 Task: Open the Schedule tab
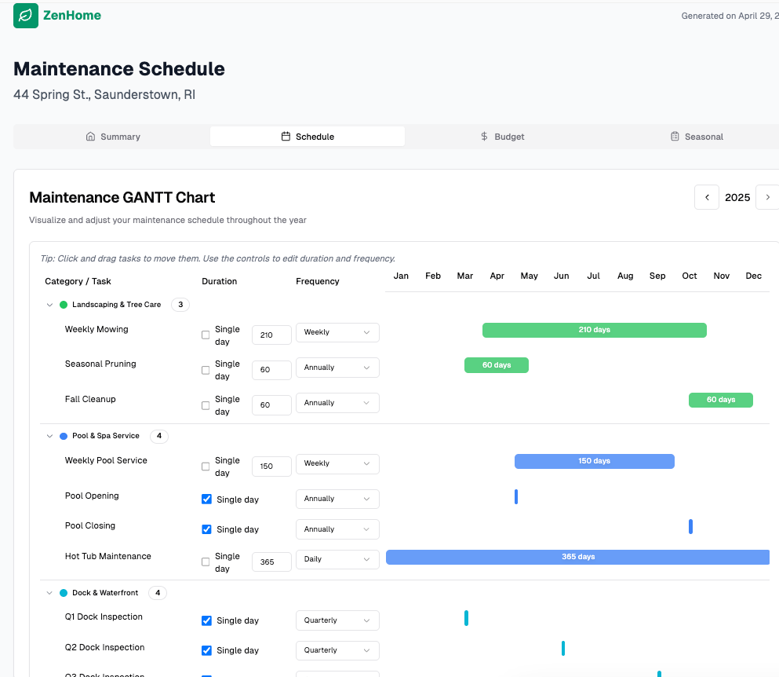click(x=307, y=137)
